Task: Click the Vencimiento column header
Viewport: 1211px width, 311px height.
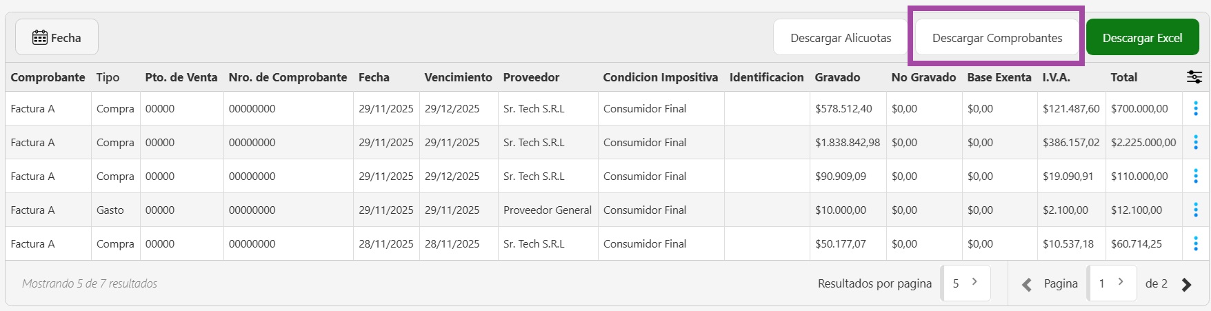Action: tap(458, 77)
